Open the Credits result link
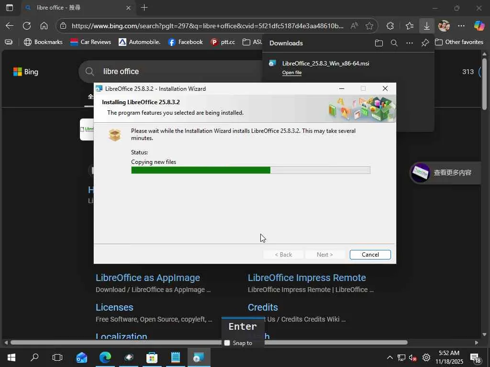490x367 pixels. coord(263,307)
